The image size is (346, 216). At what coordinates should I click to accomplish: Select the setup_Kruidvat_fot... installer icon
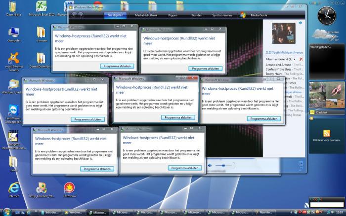point(42,190)
